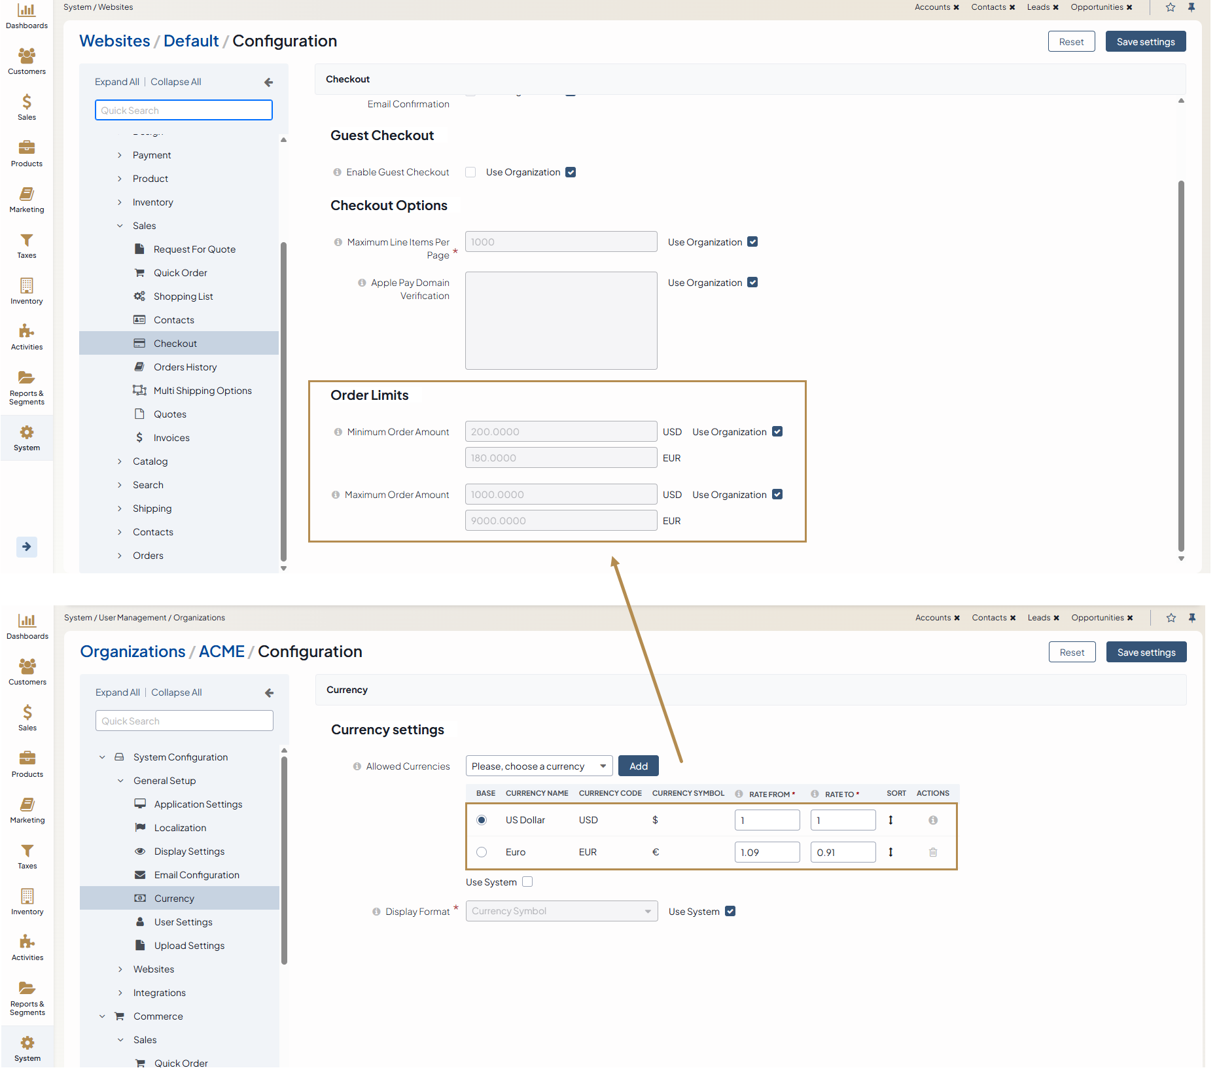Click the sort handle for the Euro row

[x=891, y=852]
